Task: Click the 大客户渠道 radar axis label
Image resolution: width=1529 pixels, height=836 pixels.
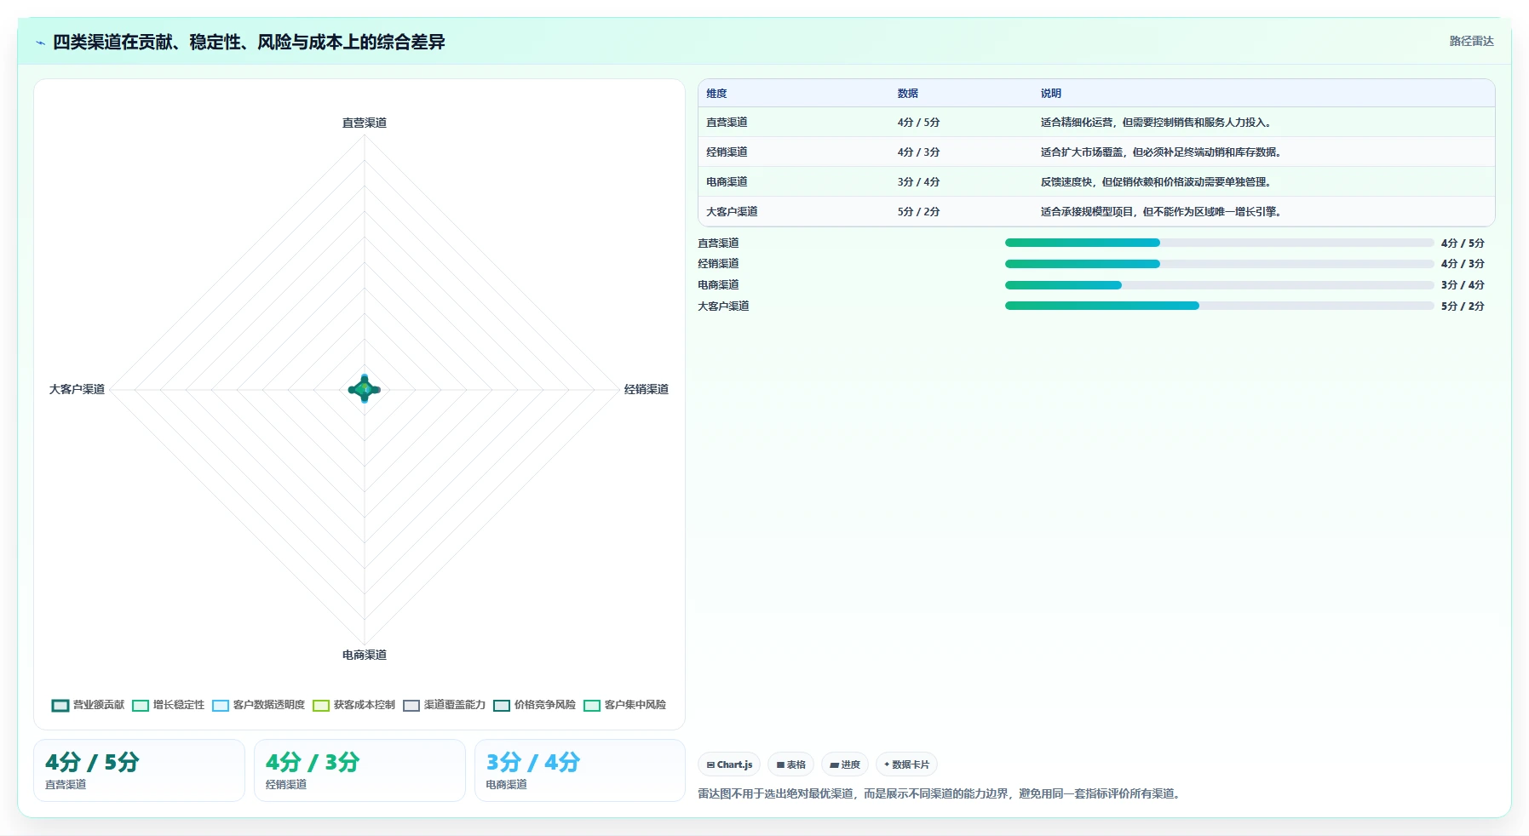Action: tap(77, 389)
